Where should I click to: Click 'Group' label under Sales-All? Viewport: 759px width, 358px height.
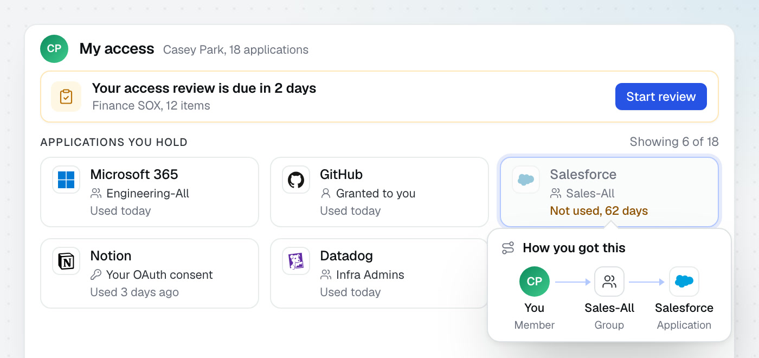click(x=609, y=325)
